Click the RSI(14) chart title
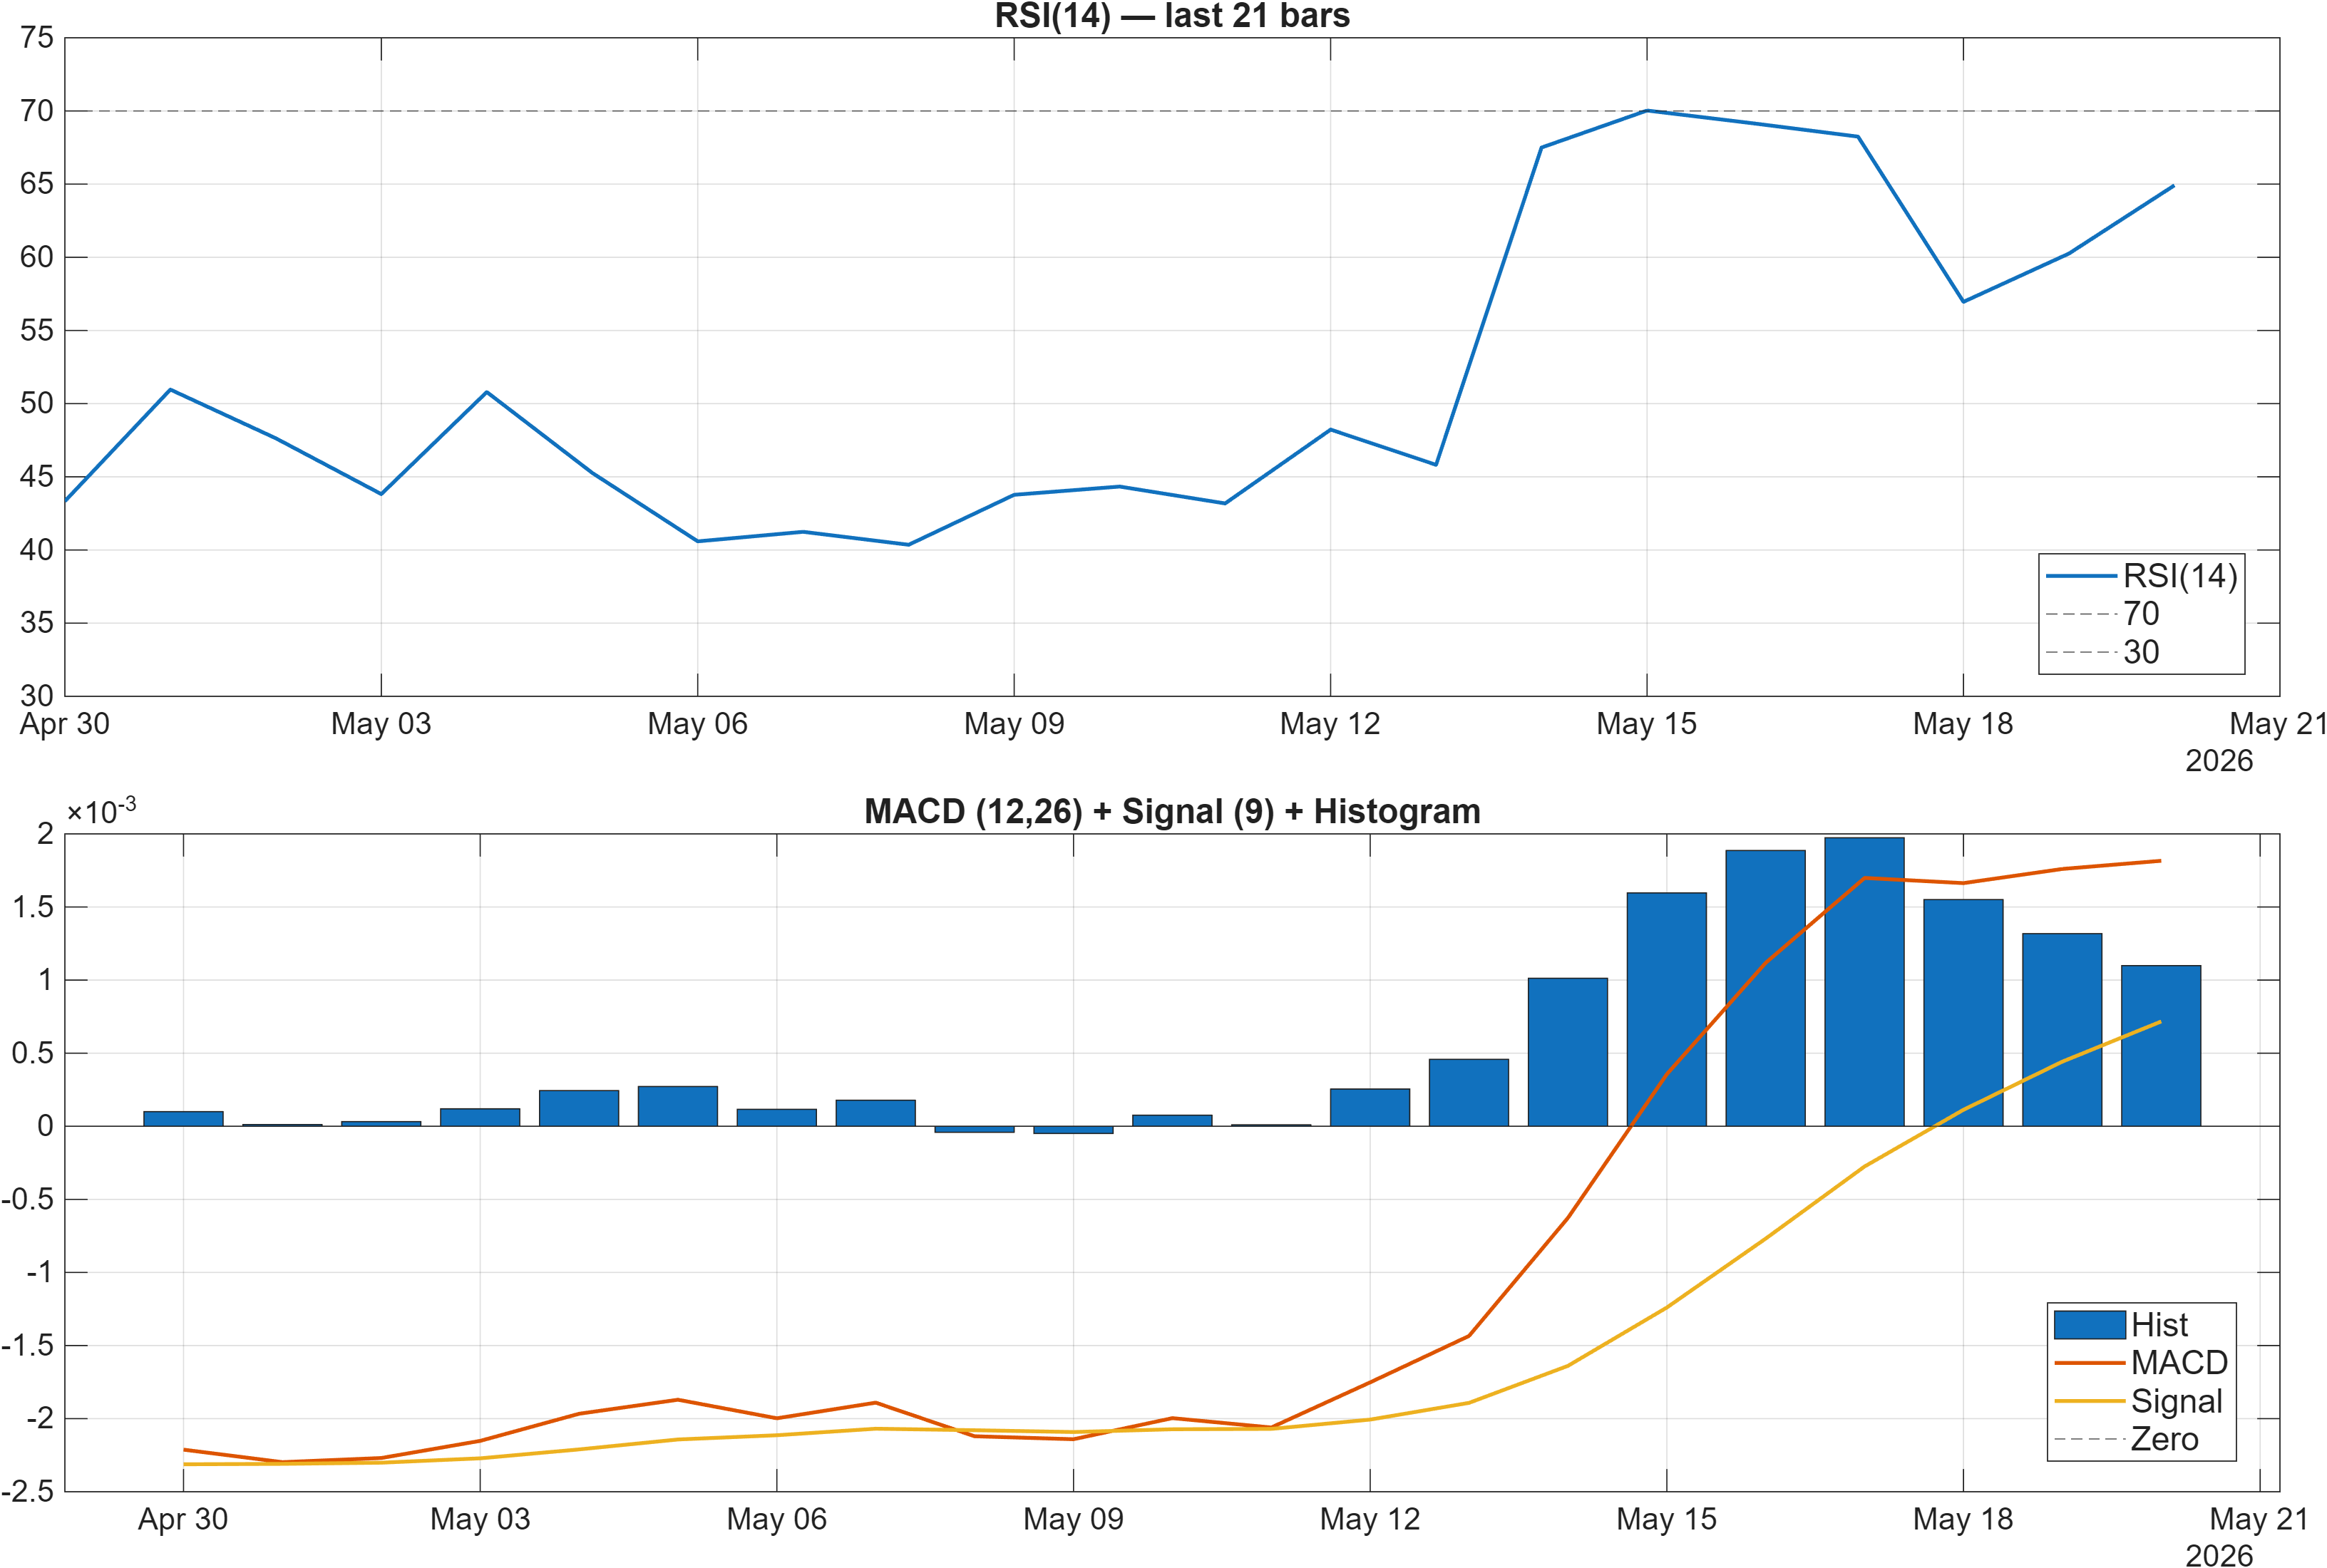 pos(1172,16)
